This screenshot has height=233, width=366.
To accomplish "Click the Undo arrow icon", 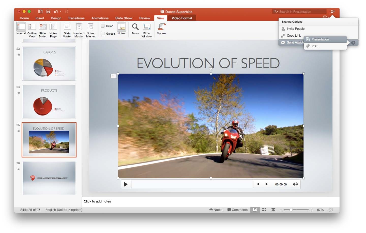I will click(x=56, y=11).
